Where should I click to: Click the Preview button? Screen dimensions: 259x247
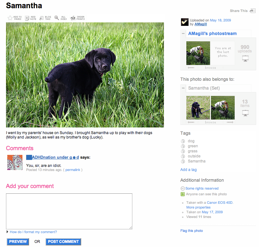tap(18, 242)
